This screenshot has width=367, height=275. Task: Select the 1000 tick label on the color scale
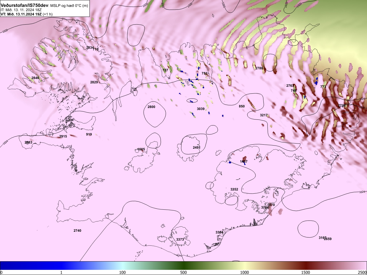click(x=245, y=272)
